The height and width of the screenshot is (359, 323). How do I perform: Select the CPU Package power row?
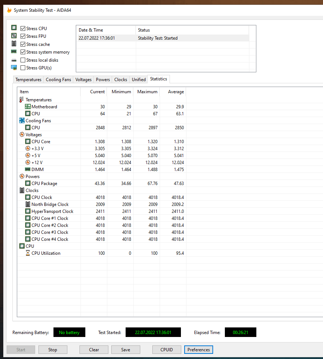point(102,184)
